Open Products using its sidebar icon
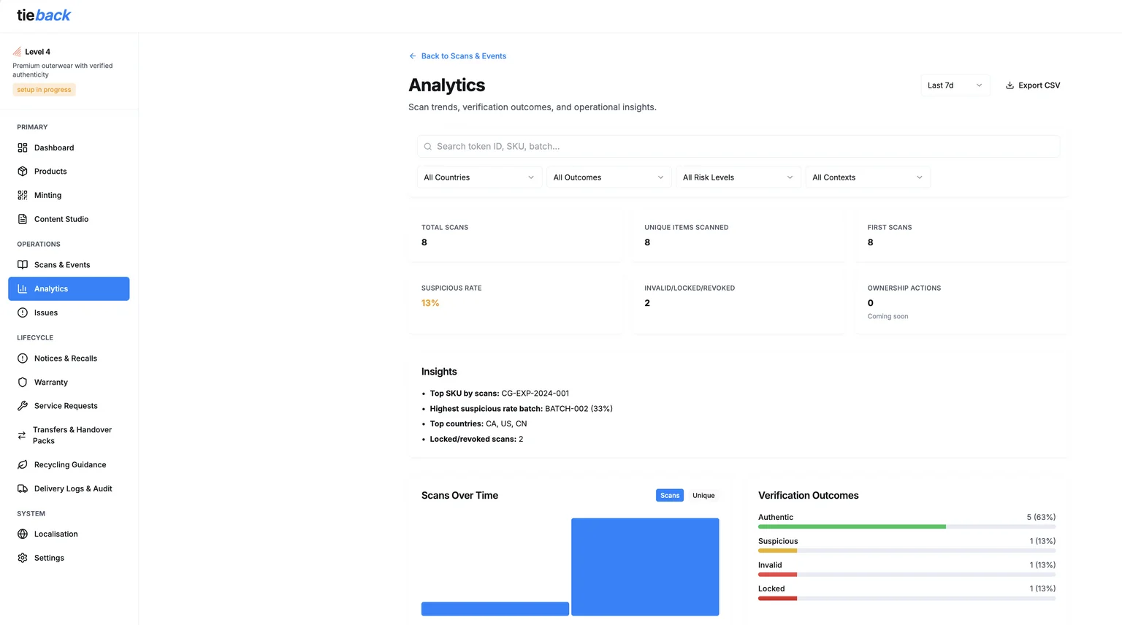The width and height of the screenshot is (1122, 625). pos(23,171)
